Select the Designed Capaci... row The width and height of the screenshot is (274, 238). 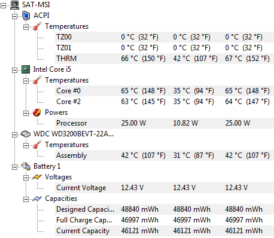tap(165, 209)
